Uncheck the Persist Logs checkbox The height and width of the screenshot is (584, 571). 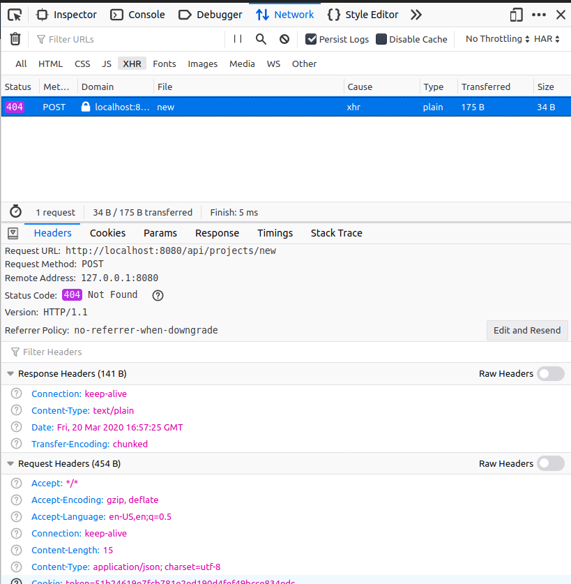point(311,39)
